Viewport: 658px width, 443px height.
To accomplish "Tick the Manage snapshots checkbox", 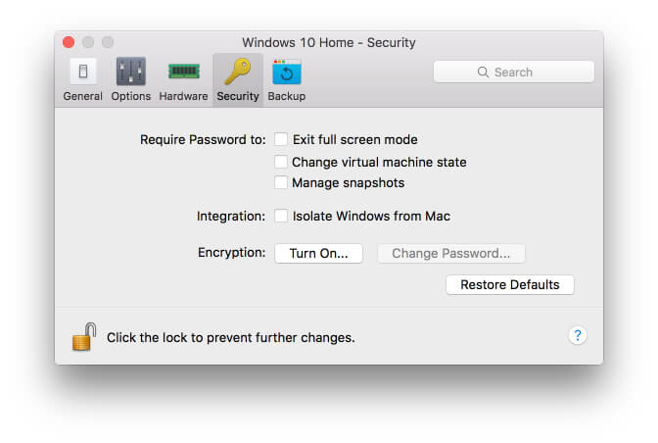I will (281, 182).
